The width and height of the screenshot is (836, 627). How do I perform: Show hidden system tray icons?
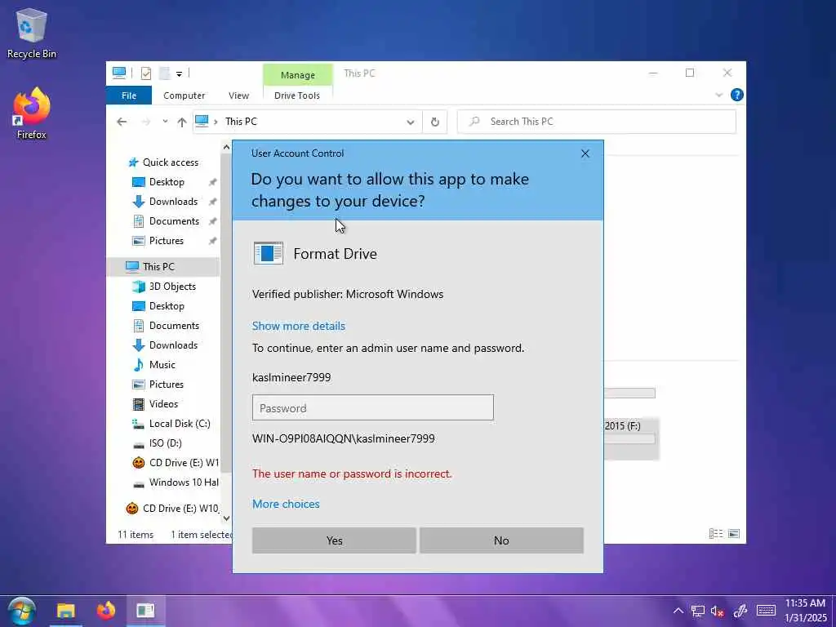pyautogui.click(x=678, y=611)
